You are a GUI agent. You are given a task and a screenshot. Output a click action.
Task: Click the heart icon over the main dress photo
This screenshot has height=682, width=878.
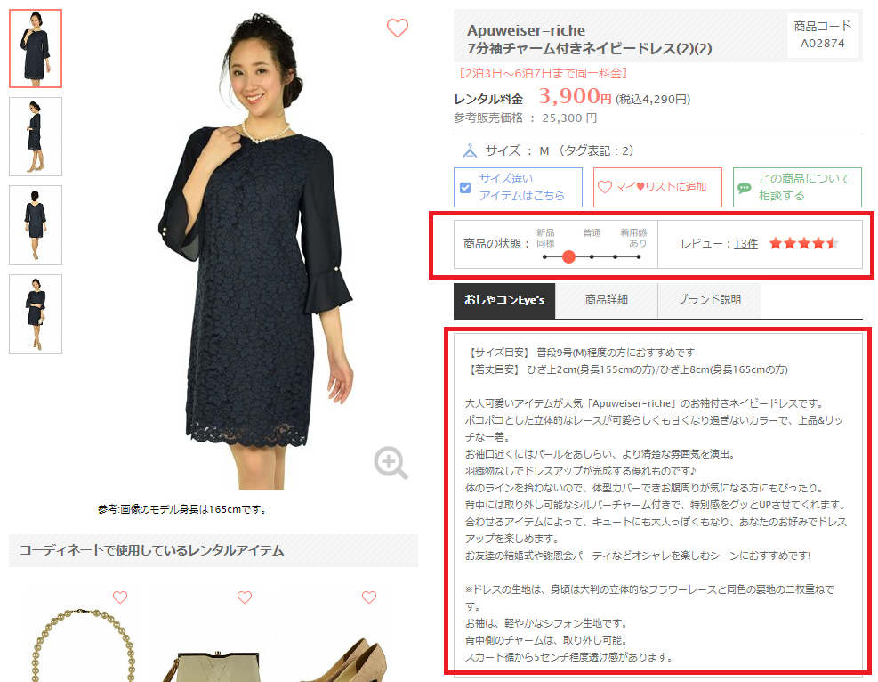click(x=398, y=28)
